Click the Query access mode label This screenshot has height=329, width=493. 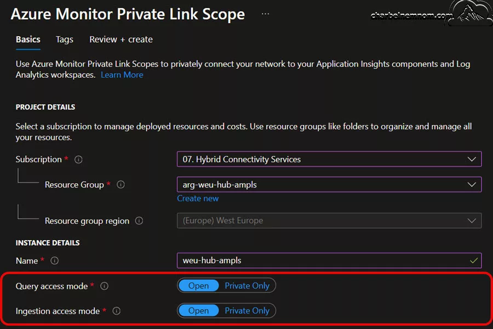(x=51, y=286)
